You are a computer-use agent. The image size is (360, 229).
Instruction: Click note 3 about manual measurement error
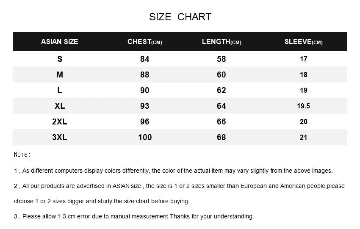134,216
